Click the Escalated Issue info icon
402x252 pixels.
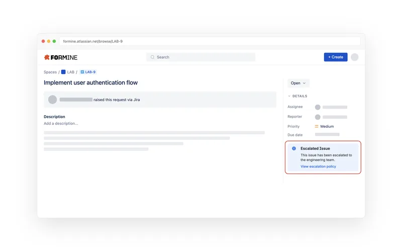[x=294, y=148]
